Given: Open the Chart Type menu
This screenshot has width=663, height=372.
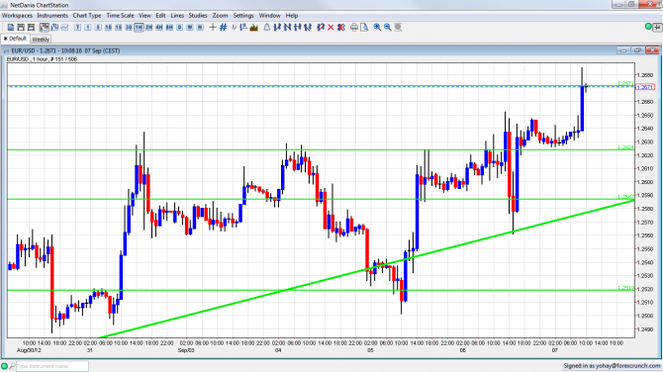Looking at the screenshot, I should click(x=87, y=15).
